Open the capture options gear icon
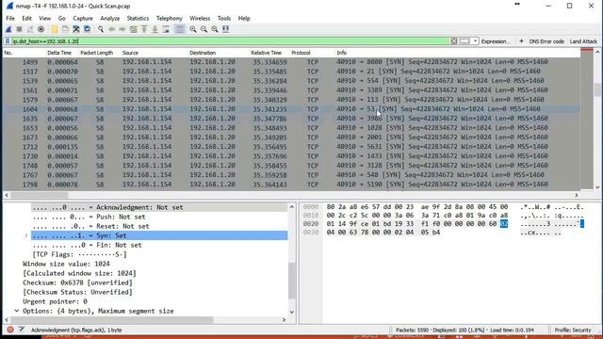The width and height of the screenshot is (603, 339). pos(41,29)
